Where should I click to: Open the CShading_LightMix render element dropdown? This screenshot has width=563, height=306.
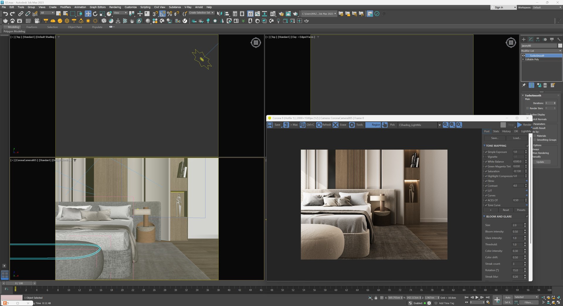coord(420,125)
